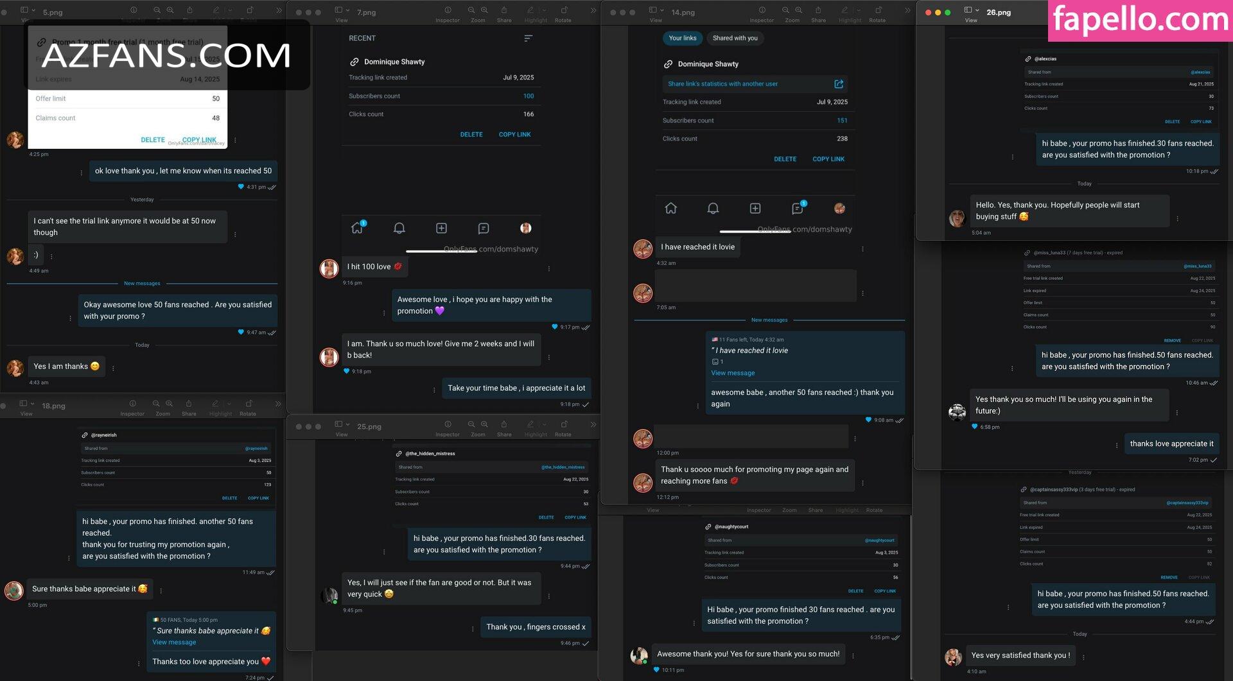Open notifications bell in the 14.png screenshot

713,209
